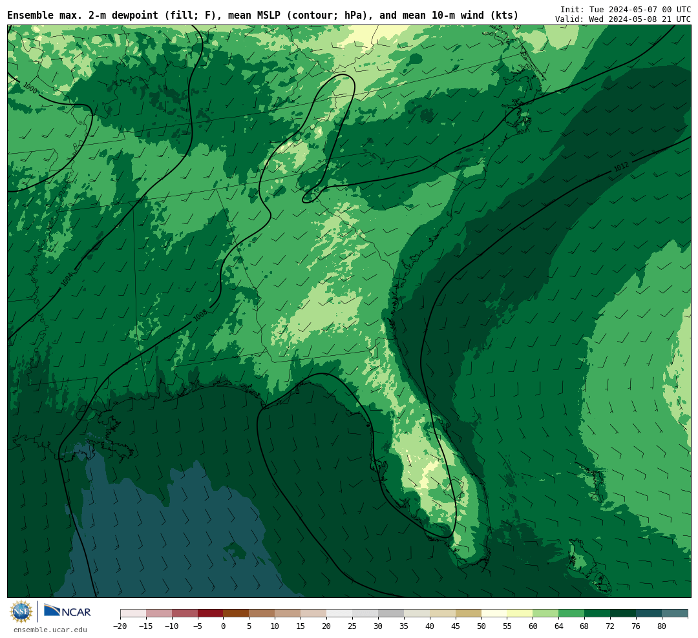This screenshot has height=638, width=698.
Task: Click the colorbar swatch between 50 and 55
Action: click(494, 613)
